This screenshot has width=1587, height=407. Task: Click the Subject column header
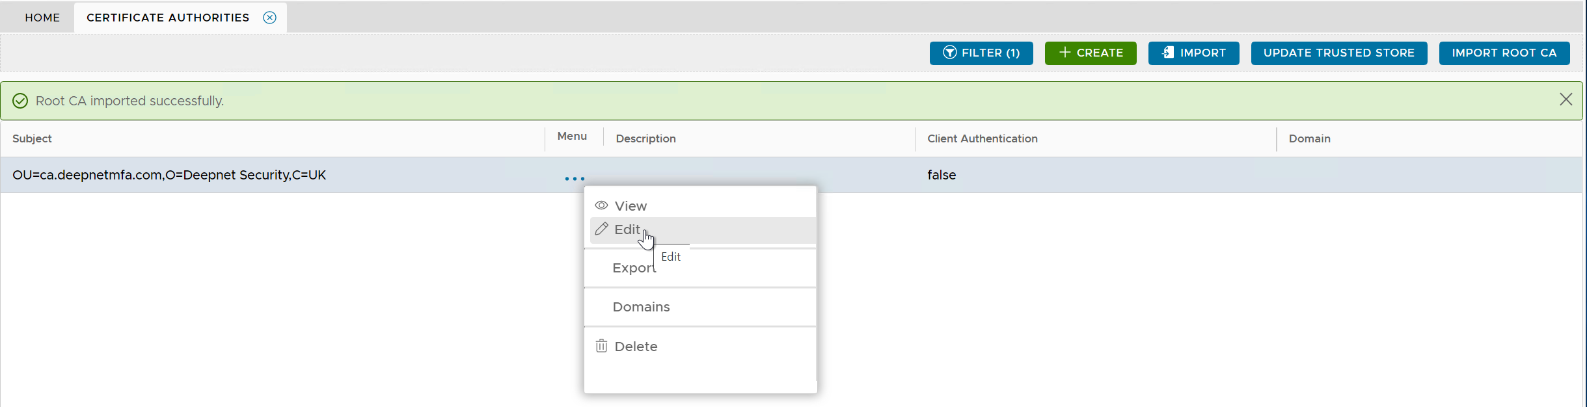(32, 138)
